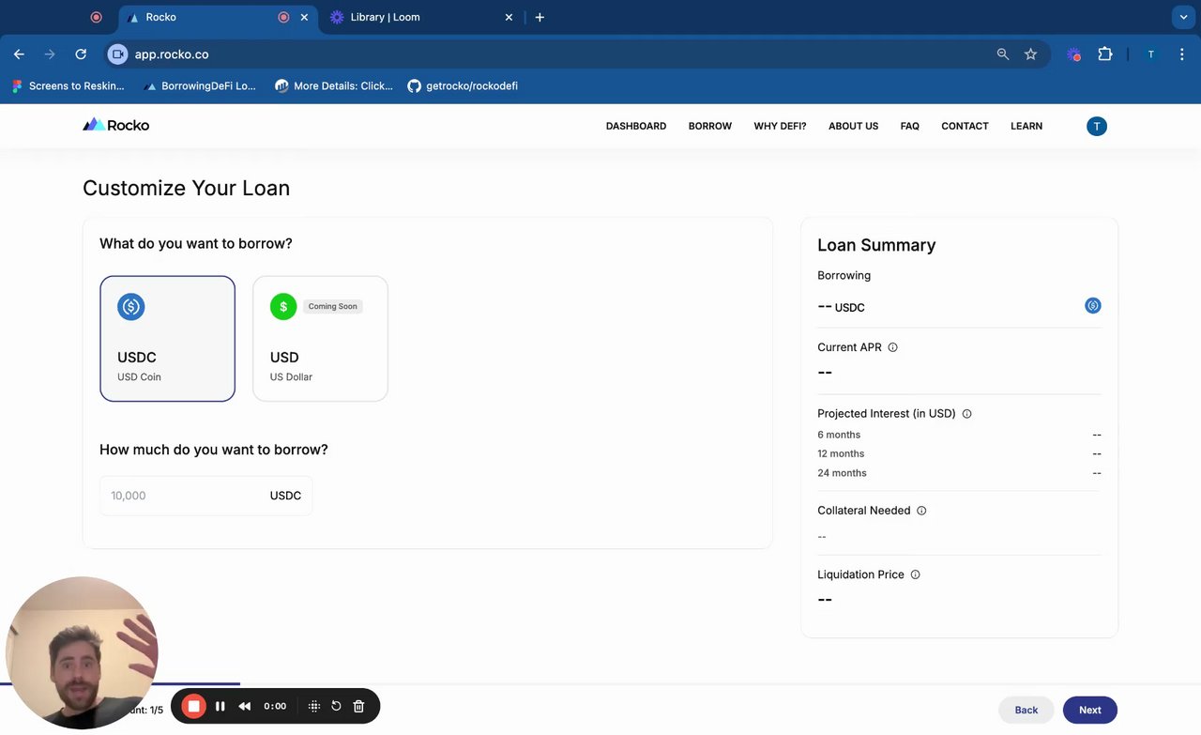Image resolution: width=1201 pixels, height=735 pixels.
Task: Select the USDC USD Coin option card
Action: (168, 339)
